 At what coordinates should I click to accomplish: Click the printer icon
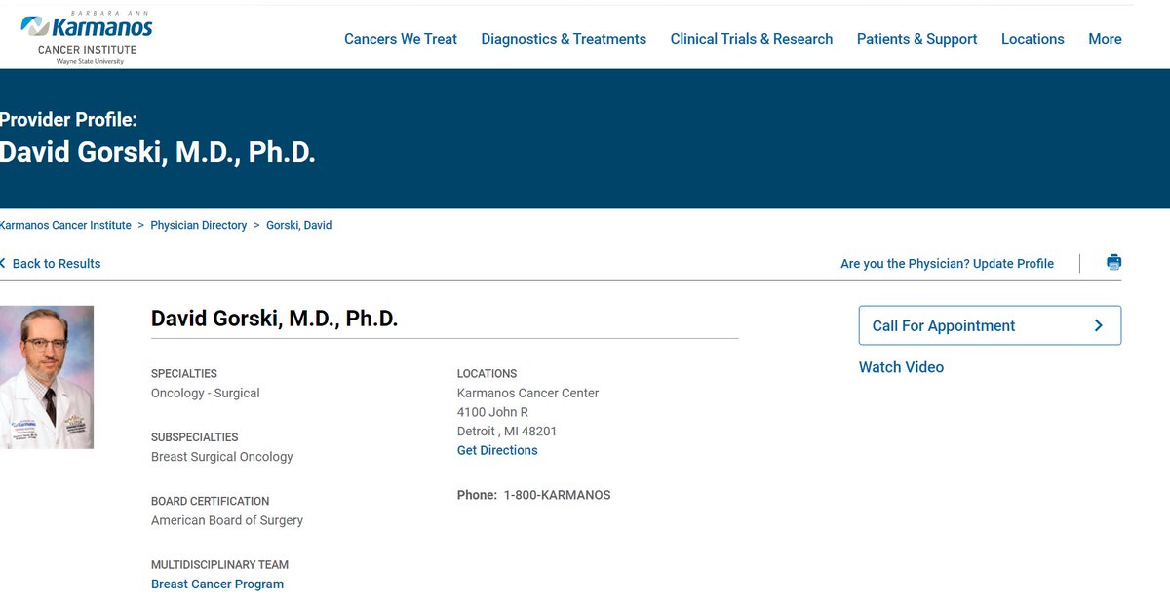1113,262
